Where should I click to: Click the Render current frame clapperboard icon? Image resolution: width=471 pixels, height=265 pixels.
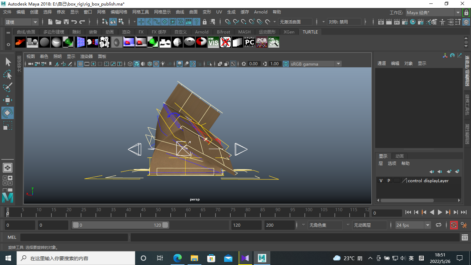point(389,22)
